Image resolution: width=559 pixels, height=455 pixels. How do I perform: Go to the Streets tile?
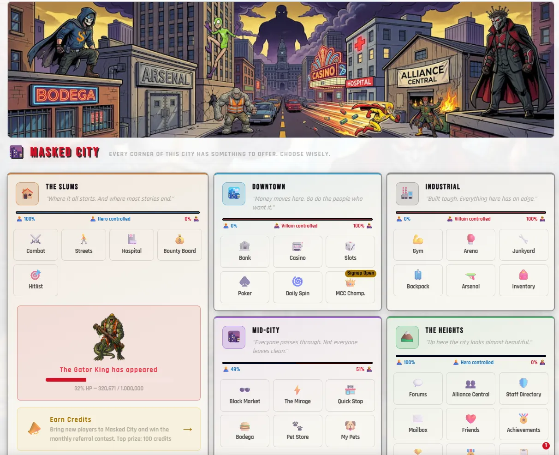point(84,245)
